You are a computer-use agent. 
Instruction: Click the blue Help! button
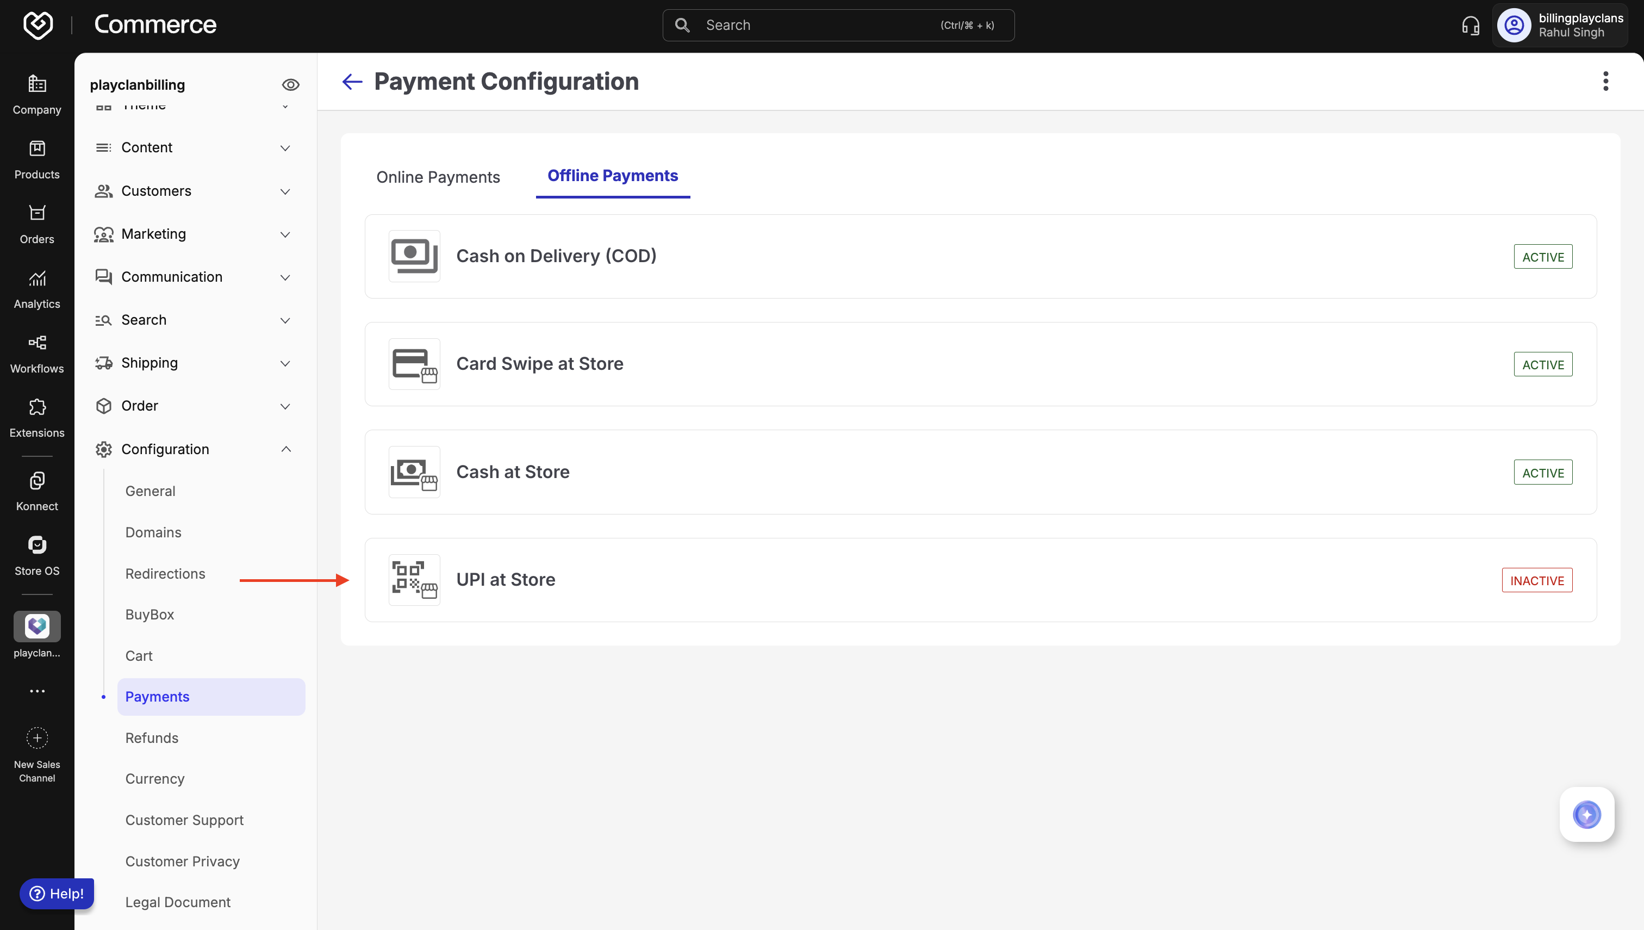[x=57, y=893]
